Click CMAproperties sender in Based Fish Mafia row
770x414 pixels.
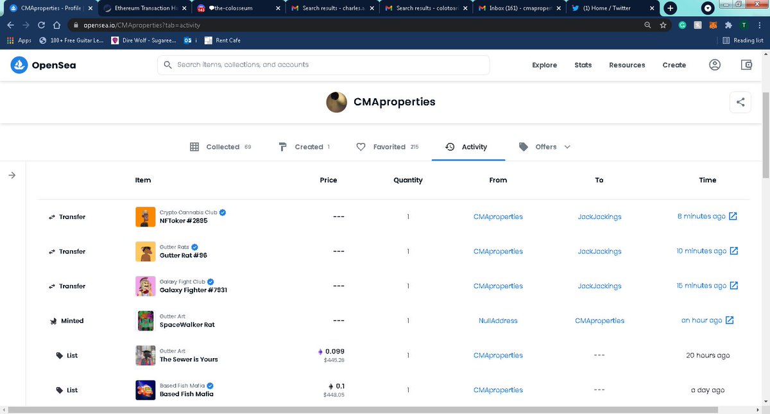[x=498, y=390]
